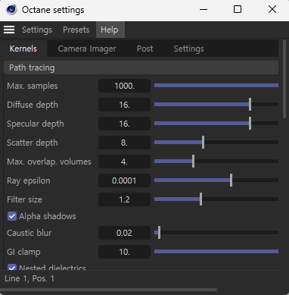Click the Filter size slider handle

click(200, 199)
